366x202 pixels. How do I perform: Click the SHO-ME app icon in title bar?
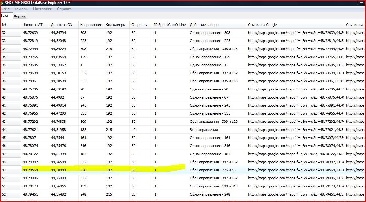coord(2,3)
